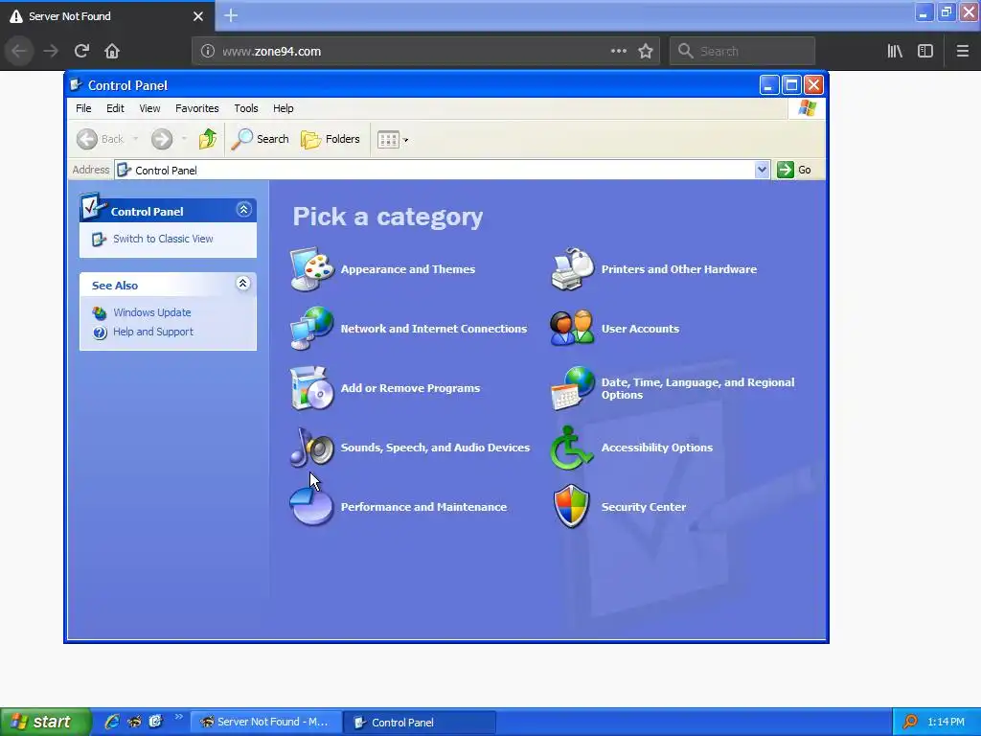
Task: Show Firefox sidebars icon
Action: click(x=924, y=52)
